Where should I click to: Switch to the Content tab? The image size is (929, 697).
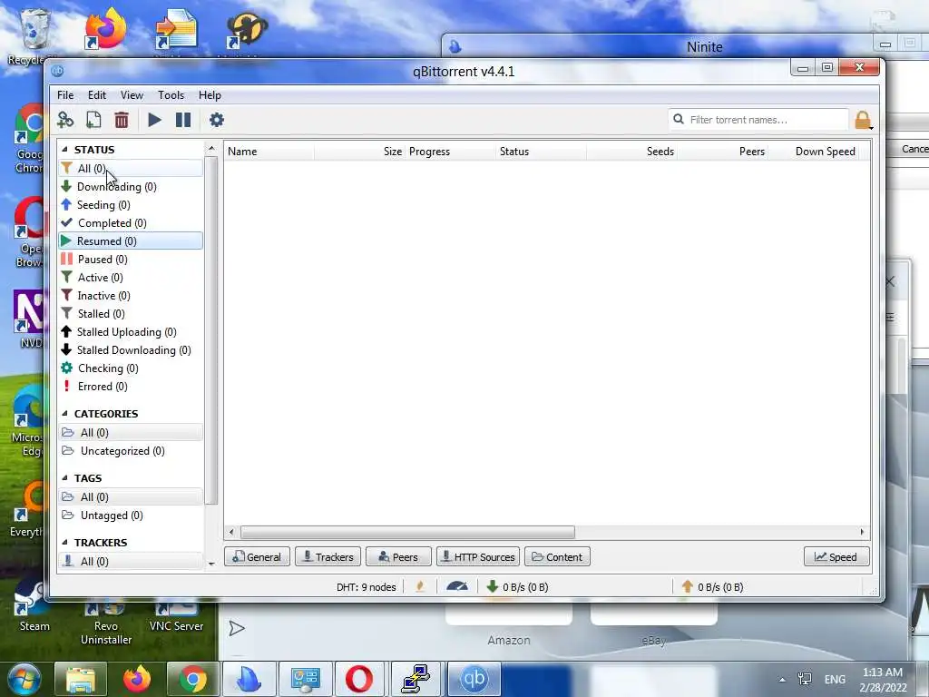point(557,557)
